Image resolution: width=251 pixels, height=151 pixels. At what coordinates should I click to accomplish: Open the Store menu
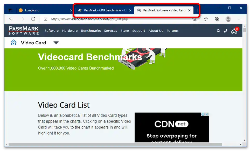(125, 31)
